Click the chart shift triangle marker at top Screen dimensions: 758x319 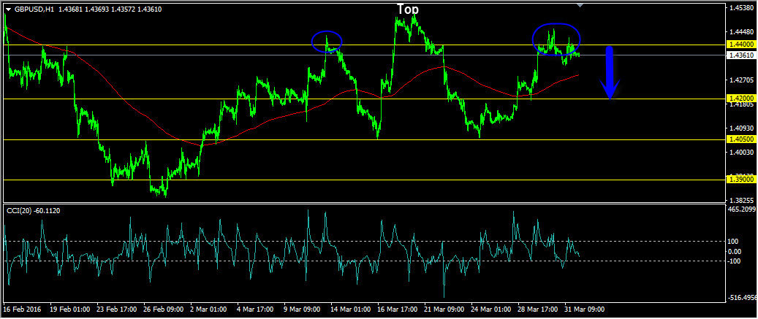580,5
